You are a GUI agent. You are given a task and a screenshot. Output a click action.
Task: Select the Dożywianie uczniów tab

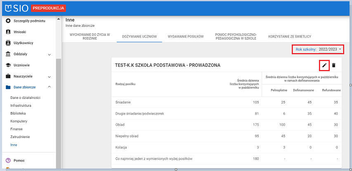coord(139,37)
